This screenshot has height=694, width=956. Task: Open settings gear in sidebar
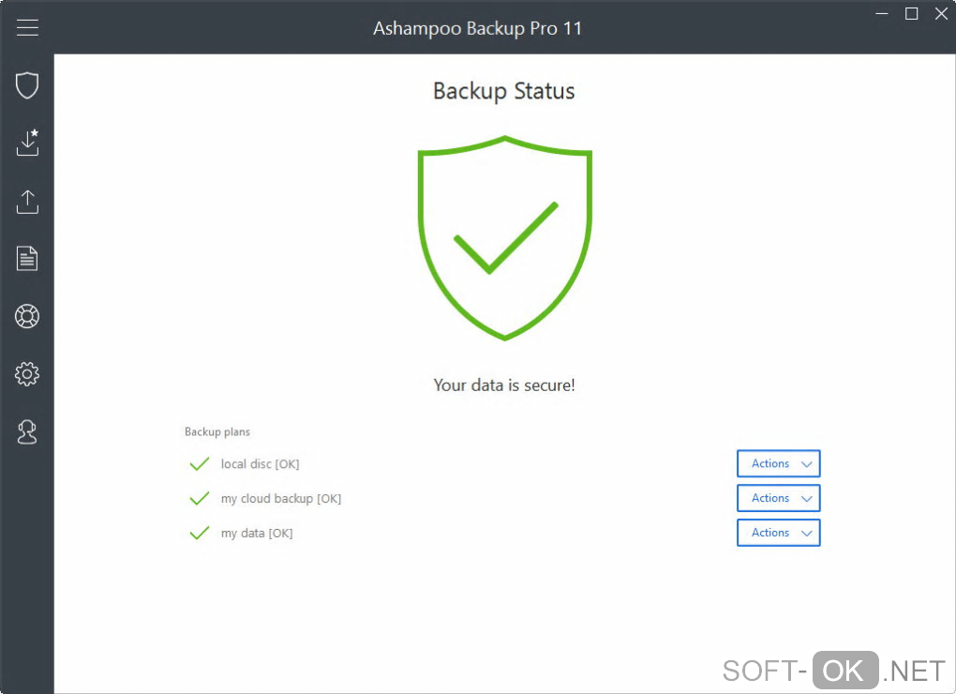click(x=27, y=374)
